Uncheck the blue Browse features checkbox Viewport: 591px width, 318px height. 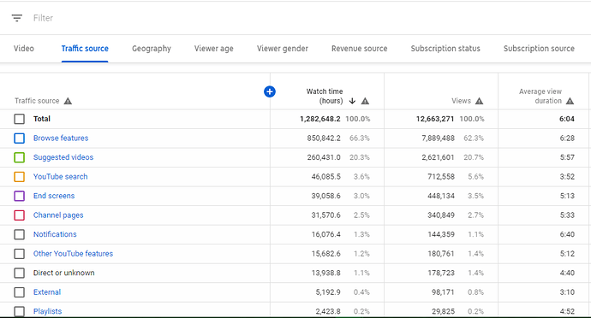pyautogui.click(x=19, y=138)
